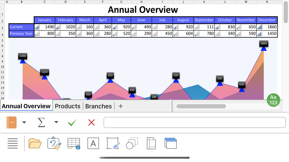Click the row 10 header

pyautogui.click(x=2, y=66)
